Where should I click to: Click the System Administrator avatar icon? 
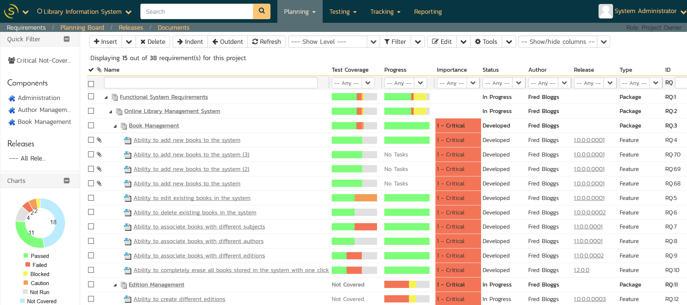click(x=605, y=11)
